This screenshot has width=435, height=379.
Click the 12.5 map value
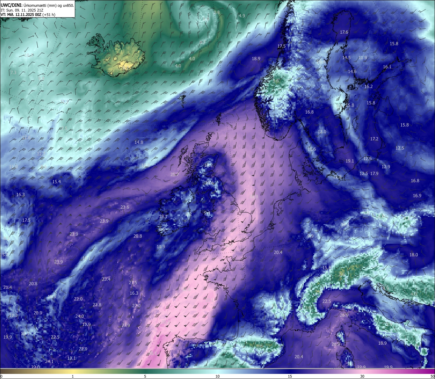400,148
